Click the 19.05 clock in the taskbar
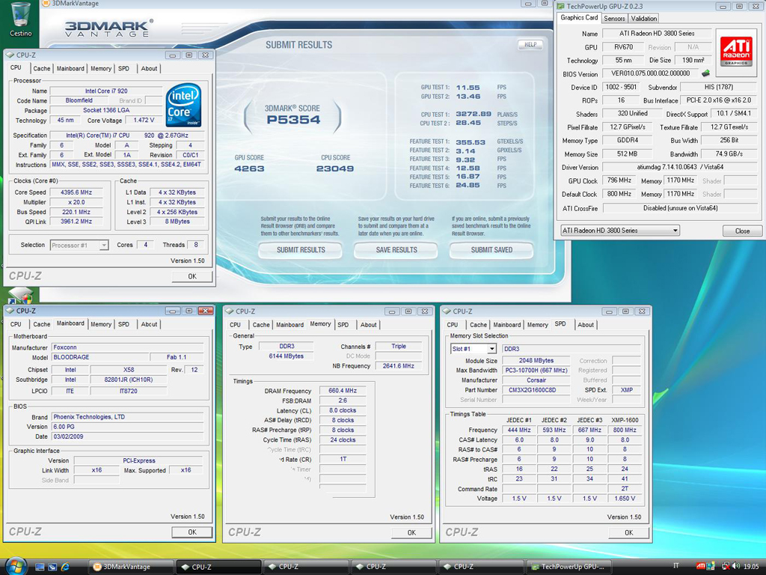 tap(751, 566)
